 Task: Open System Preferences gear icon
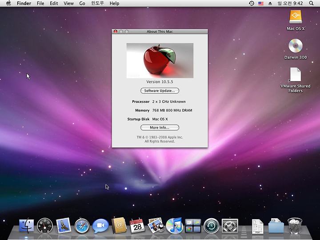pos(230,226)
